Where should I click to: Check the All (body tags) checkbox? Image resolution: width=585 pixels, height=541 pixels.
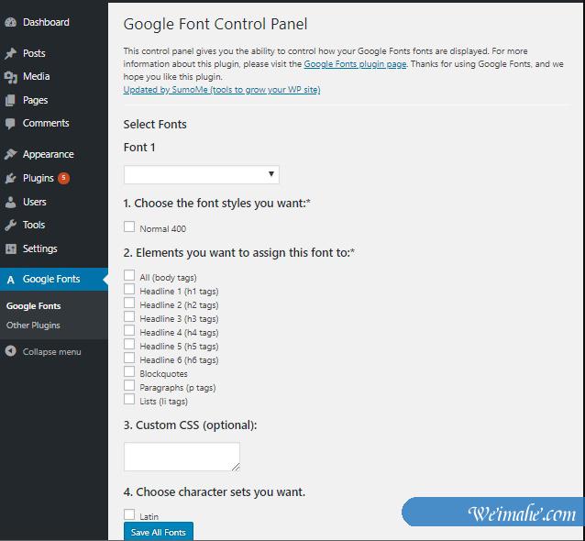(x=129, y=276)
